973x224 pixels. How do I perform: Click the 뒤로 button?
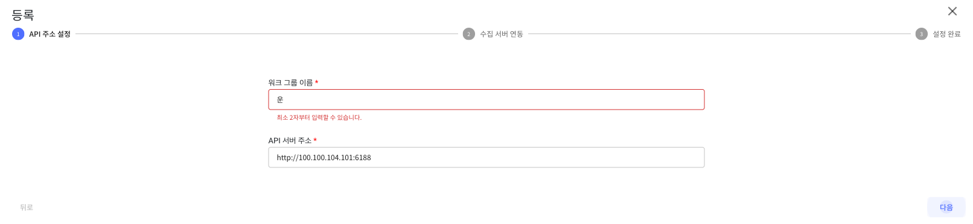[27, 207]
